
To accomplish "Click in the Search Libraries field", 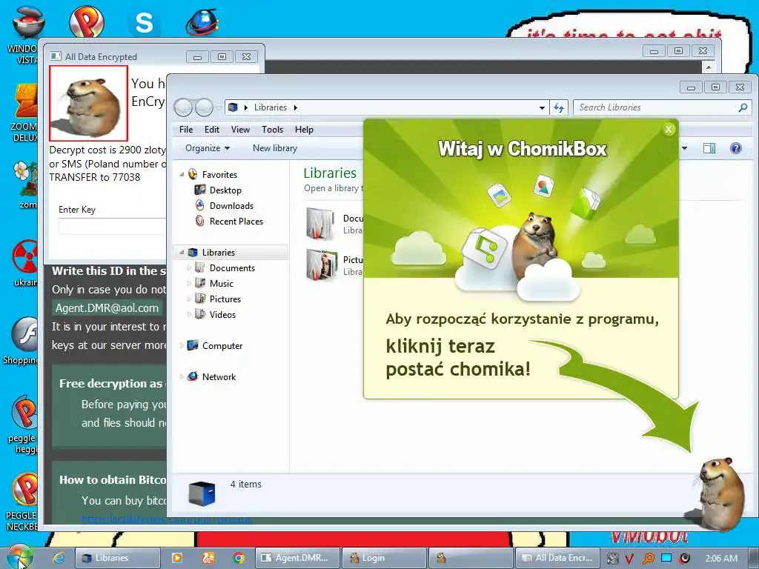I will coord(662,107).
